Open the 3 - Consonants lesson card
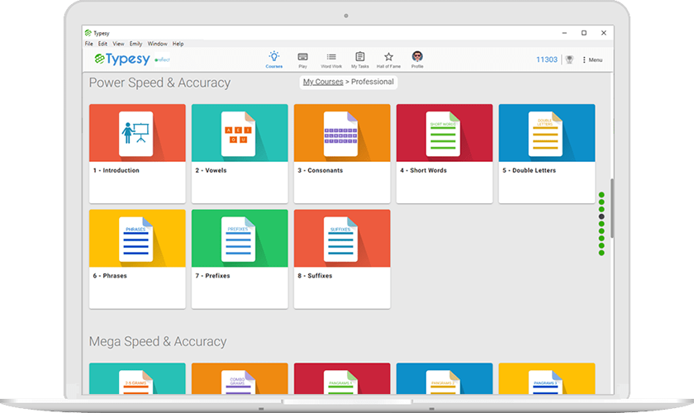Image resolution: width=694 pixels, height=413 pixels. [x=342, y=154]
